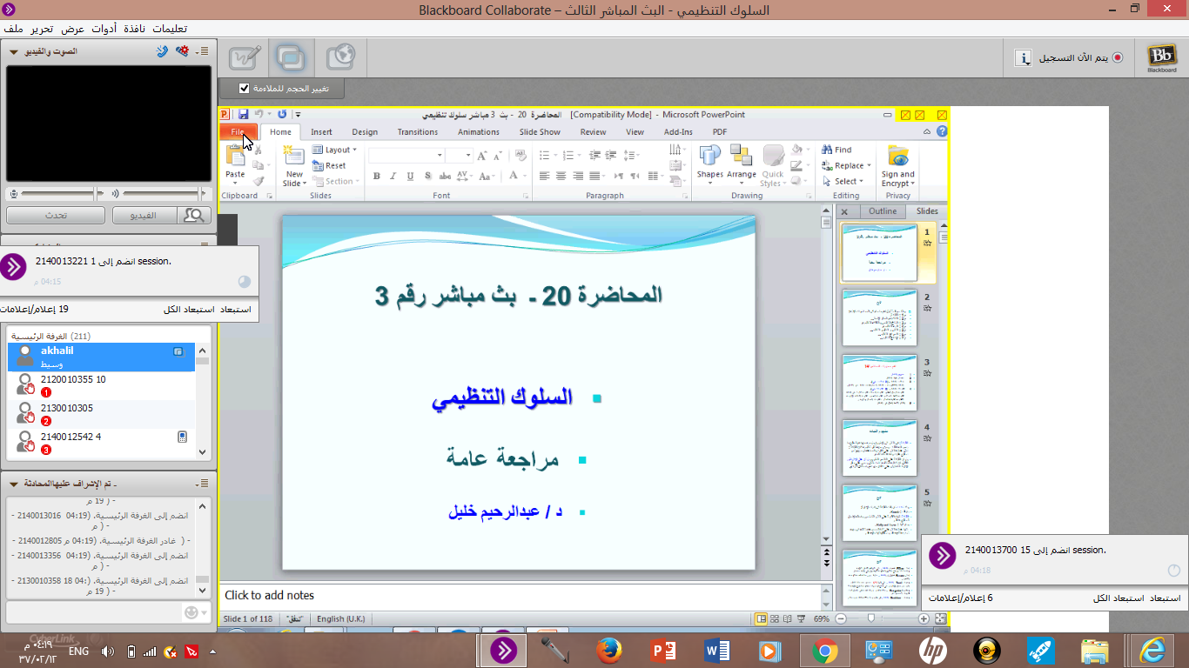The height and width of the screenshot is (668, 1189).
Task: Toggle Italic formatting
Action: point(393,176)
